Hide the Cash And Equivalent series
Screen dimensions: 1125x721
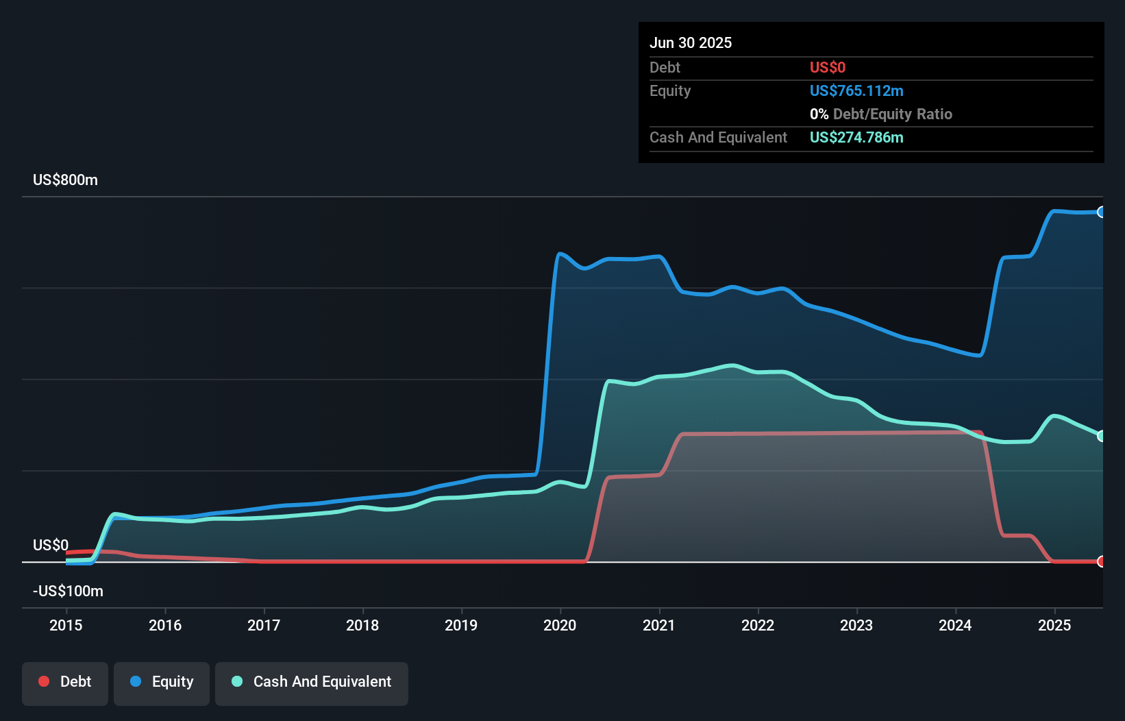click(312, 682)
